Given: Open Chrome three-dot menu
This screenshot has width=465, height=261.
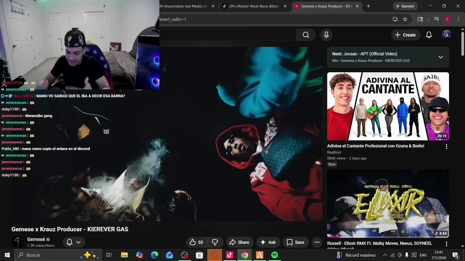Looking at the screenshot, I should click(458, 19).
